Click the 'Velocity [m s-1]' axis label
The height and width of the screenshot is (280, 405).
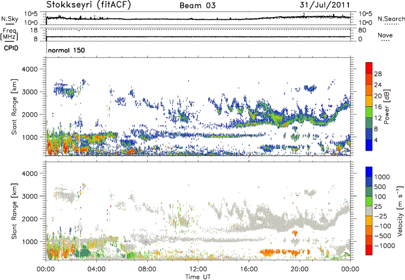click(400, 211)
